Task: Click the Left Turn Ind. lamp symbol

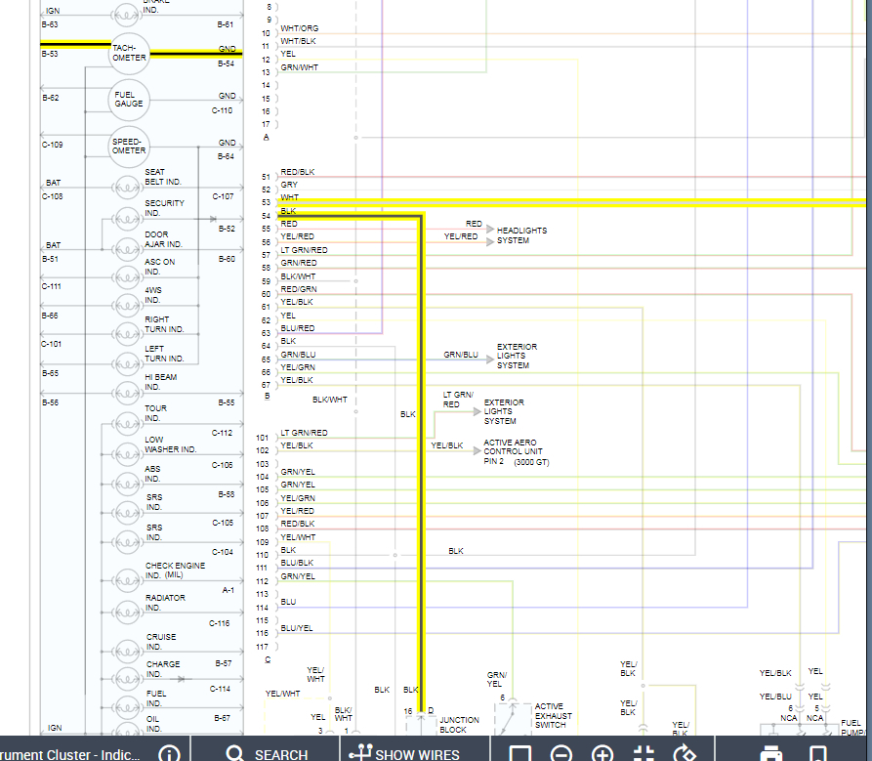Action: pyautogui.click(x=126, y=364)
